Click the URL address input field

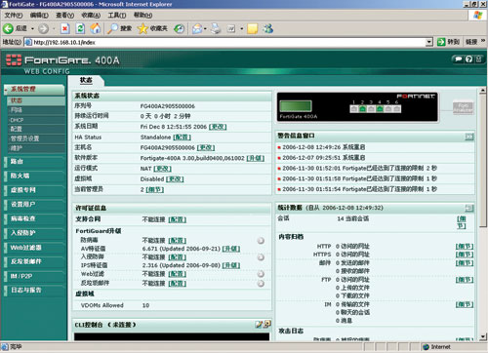228,42
